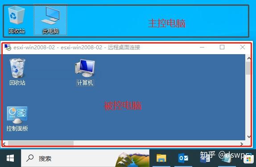Maximize the esxi-win2008-02 remote window
This screenshot has height=167, width=256.
coord(222,47)
